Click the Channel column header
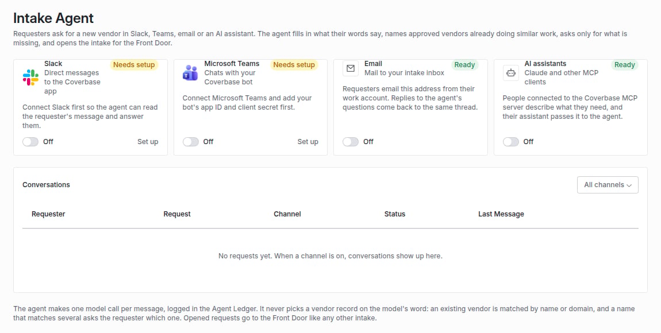 coord(287,214)
